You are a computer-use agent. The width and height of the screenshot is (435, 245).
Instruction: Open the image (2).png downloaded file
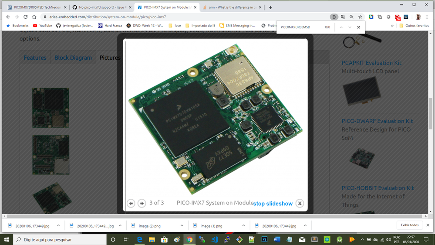pyautogui.click(x=149, y=226)
